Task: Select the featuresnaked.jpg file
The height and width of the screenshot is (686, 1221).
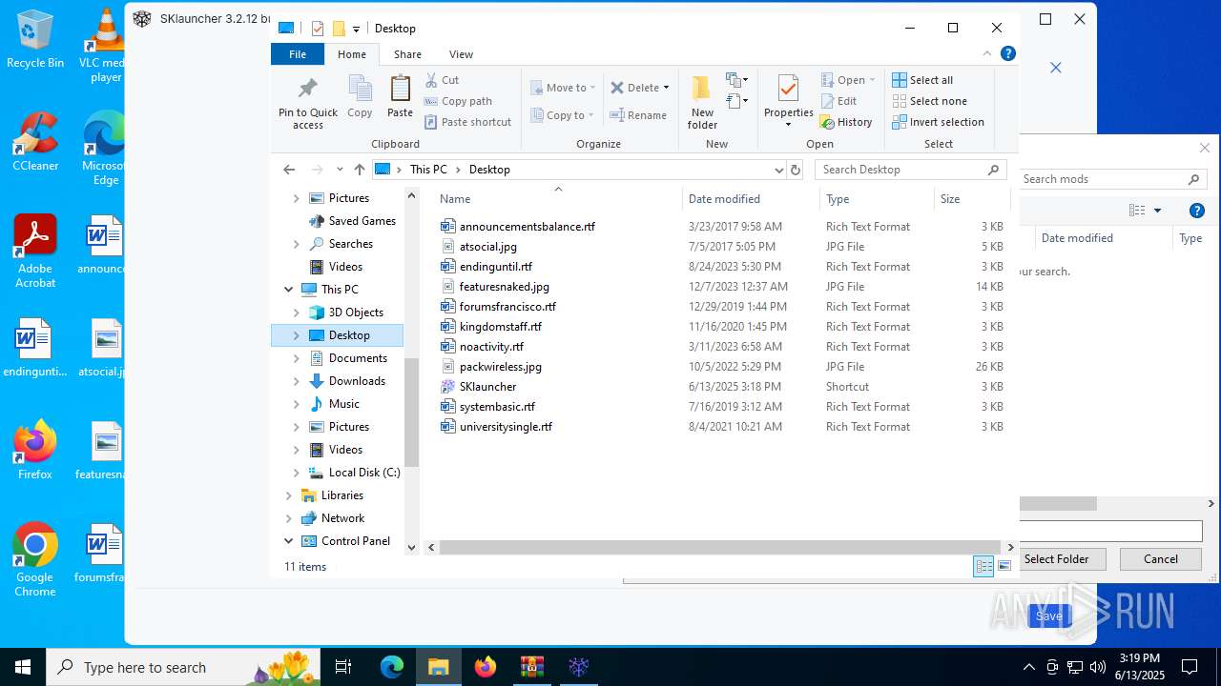Action: [x=505, y=287]
